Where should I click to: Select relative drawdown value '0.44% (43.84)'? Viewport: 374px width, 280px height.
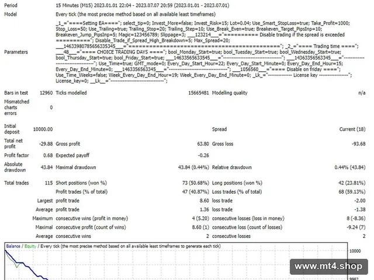[x=350, y=167]
